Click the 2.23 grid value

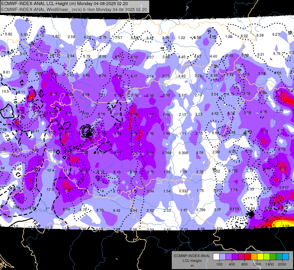[x=280, y=111]
